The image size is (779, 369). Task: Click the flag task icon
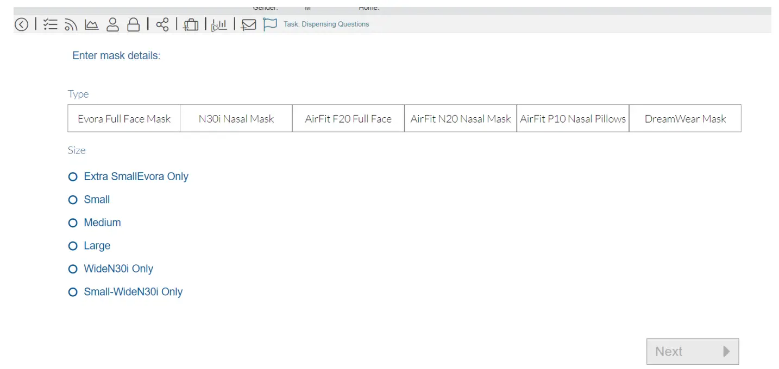[x=270, y=24]
